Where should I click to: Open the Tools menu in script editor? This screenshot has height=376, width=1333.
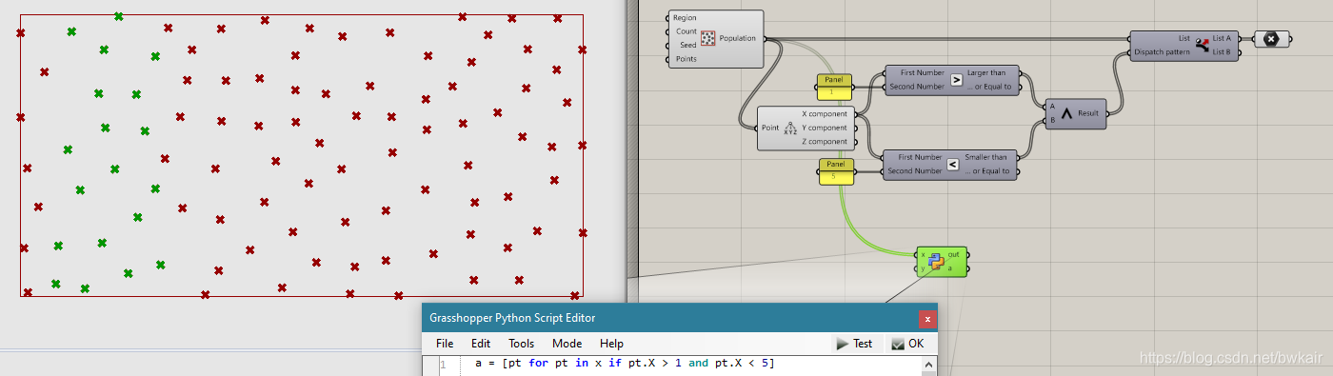521,343
